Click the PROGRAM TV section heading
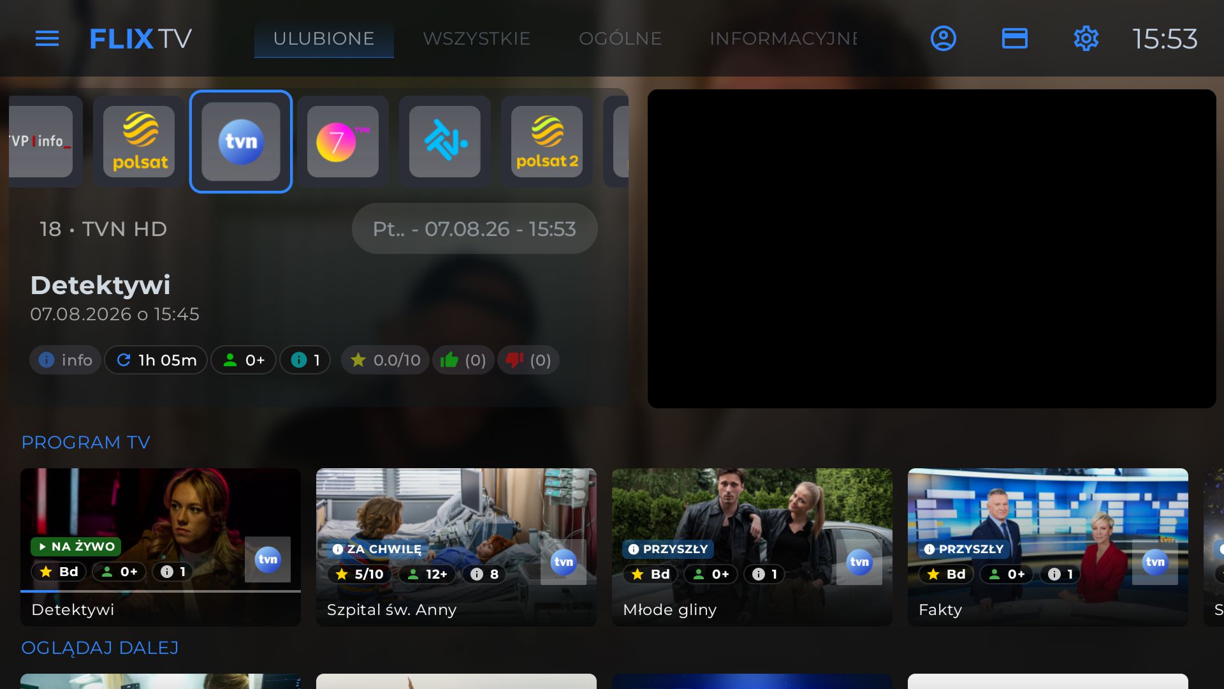Screen dimensions: 1224x689 point(86,442)
